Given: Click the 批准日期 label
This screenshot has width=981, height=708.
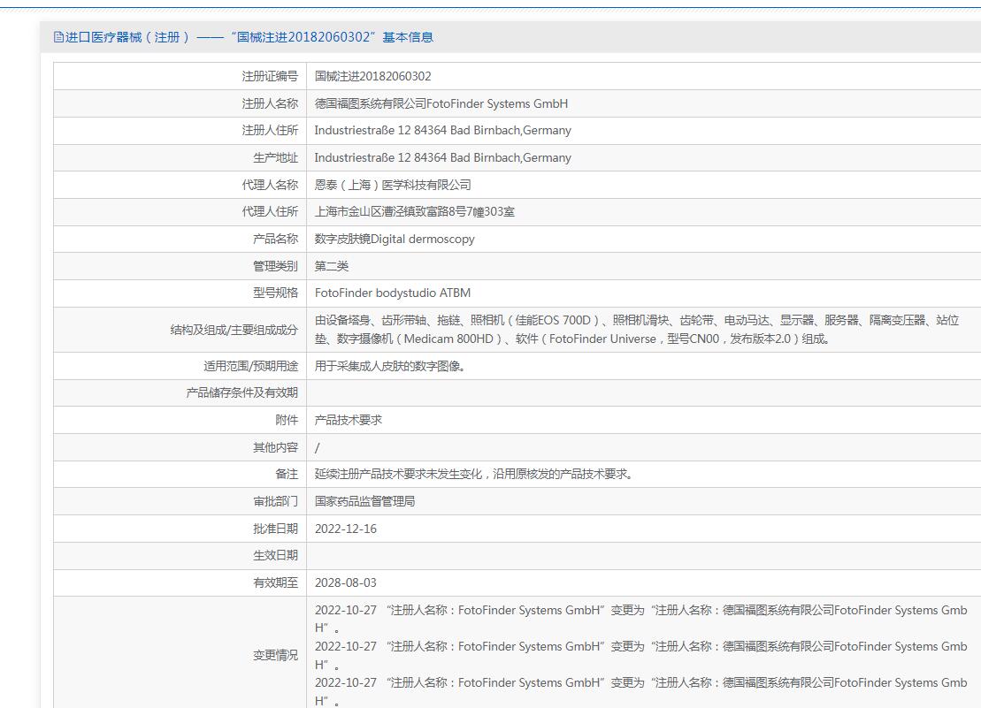Looking at the screenshot, I should (x=275, y=529).
